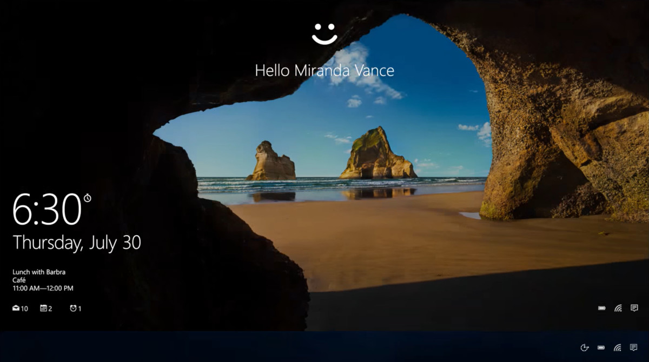Viewport: 649px width, 362px height.
Task: Open the Wi-Fi icon above the bottom bar
Action: tap(618, 309)
